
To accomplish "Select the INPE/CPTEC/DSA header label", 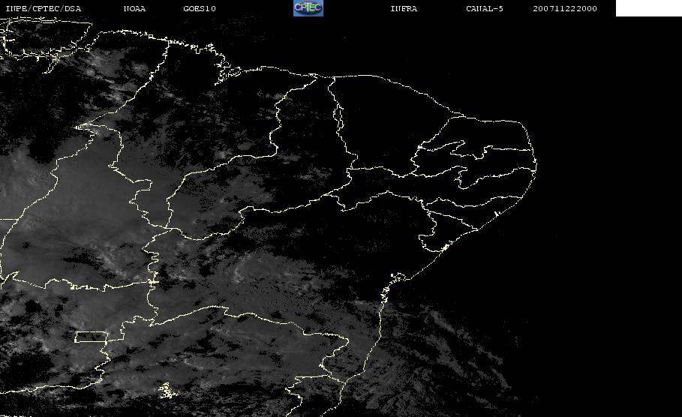I will 43,9.
